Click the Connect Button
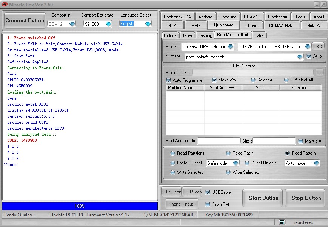This screenshot has width=328, height=227. tap(25, 20)
